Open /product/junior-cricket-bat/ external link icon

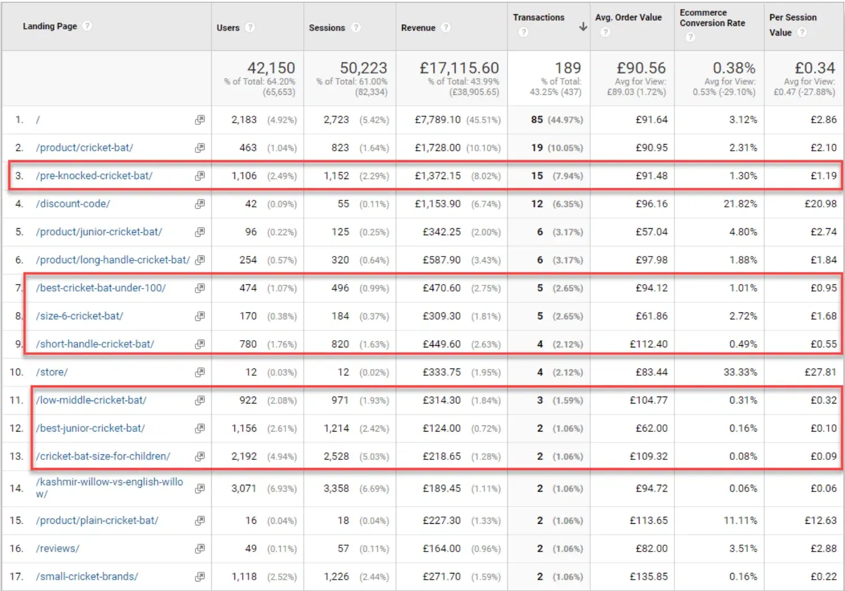pyautogui.click(x=200, y=232)
